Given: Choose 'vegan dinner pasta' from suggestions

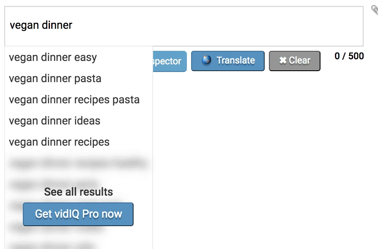Looking at the screenshot, I should 55,78.
